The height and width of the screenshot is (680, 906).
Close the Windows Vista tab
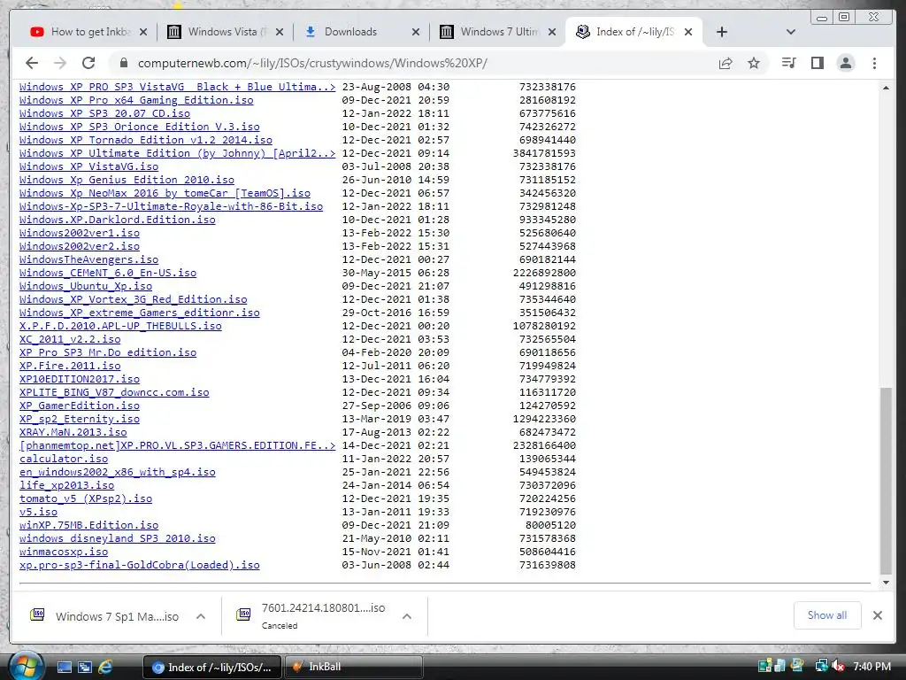point(280,33)
